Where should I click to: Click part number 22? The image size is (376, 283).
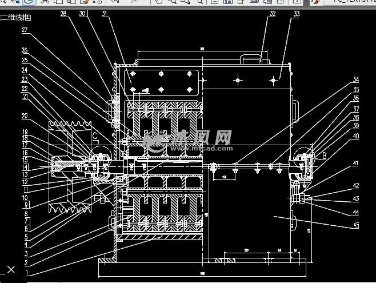click(25, 89)
